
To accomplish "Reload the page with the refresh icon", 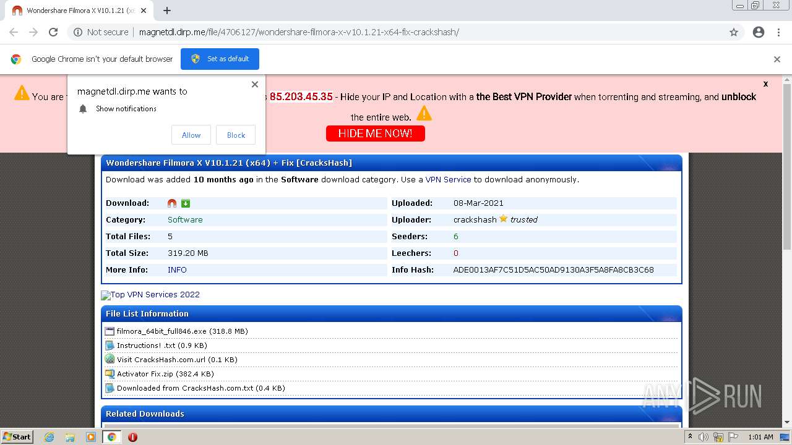I will pos(53,32).
